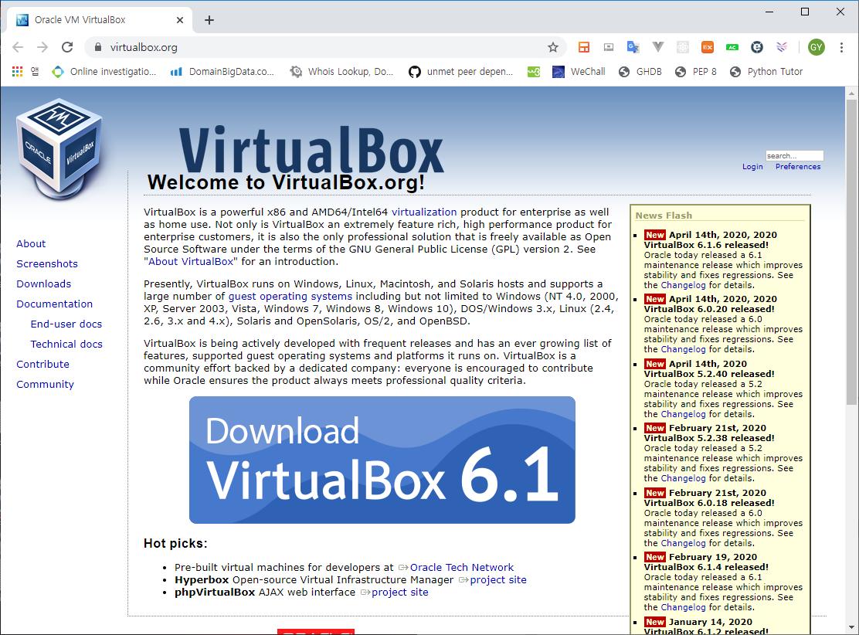The image size is (859, 635).
Task: Open Documentation in sidebar
Action: 54,304
